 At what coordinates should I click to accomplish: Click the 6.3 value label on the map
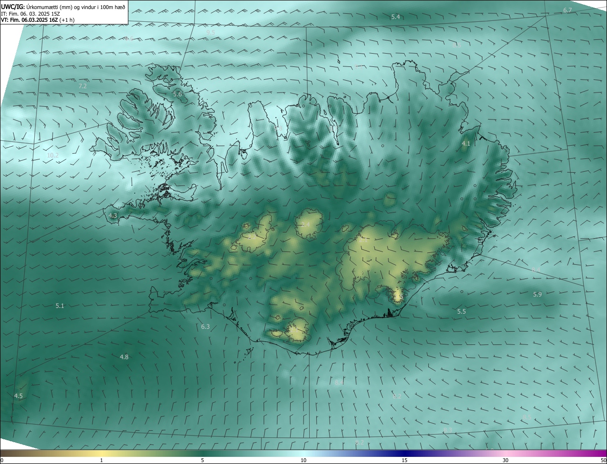205,327
